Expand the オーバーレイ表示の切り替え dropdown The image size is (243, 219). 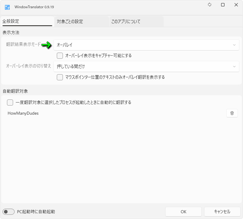coord(146,67)
